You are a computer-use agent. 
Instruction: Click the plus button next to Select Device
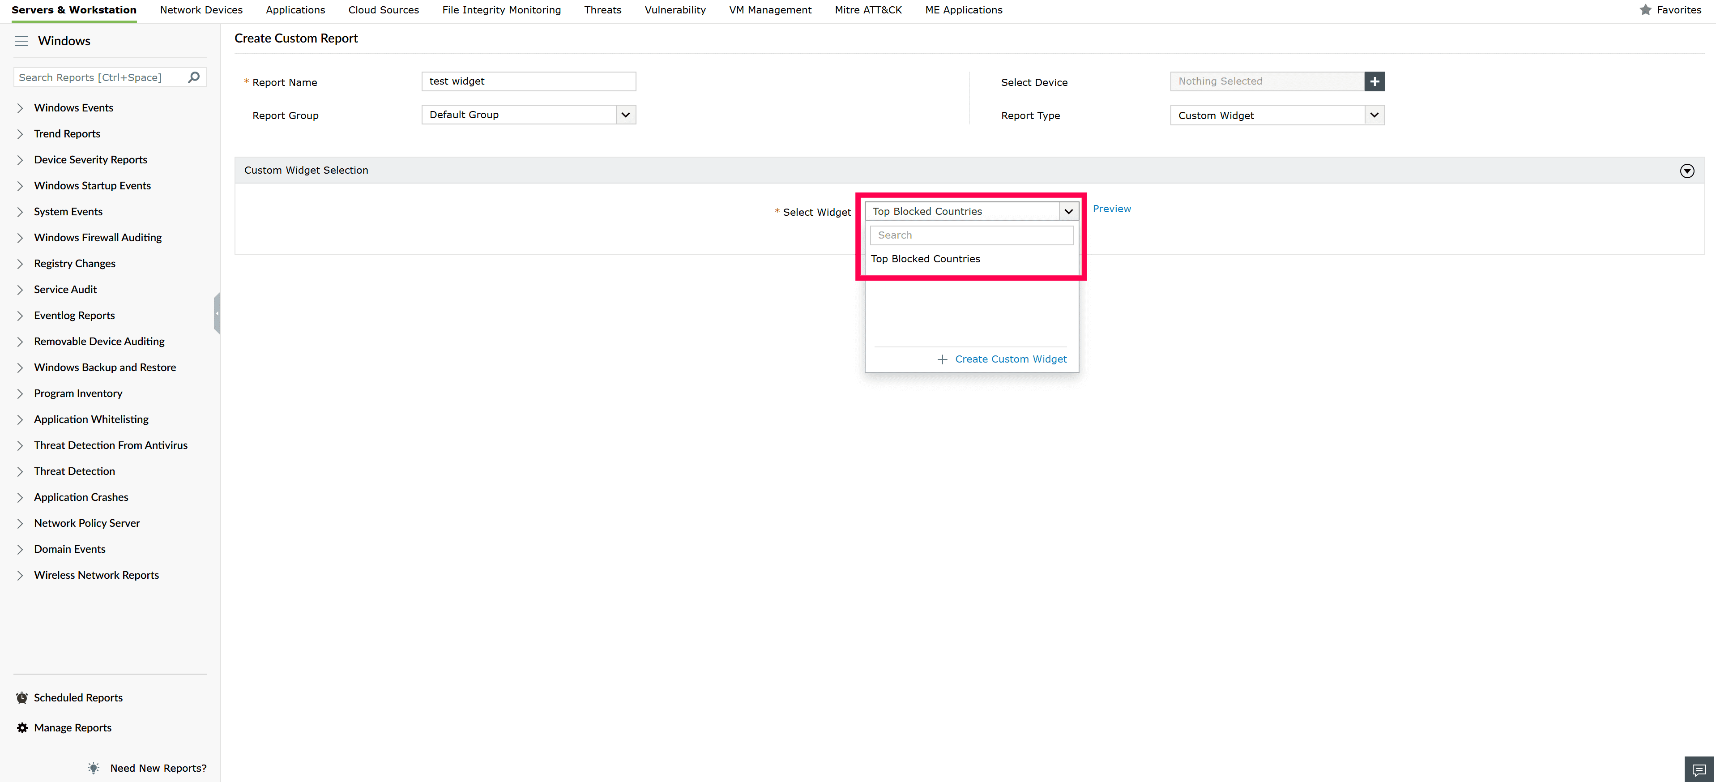[1375, 81]
